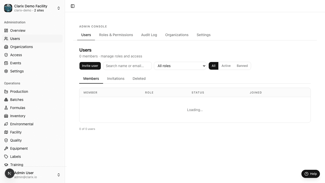Open Inventory in the sidebar

coord(32,116)
